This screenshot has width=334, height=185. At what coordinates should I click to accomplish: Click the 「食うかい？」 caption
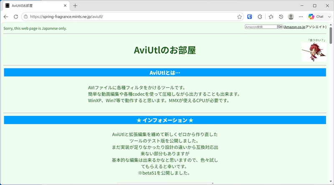point(316,40)
